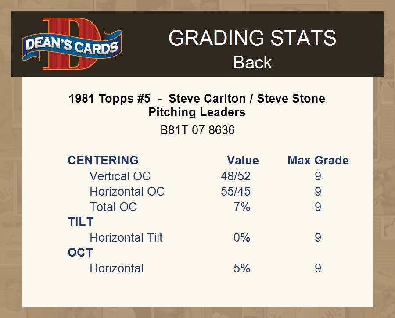Click the TILT section header
Image resolution: width=395 pixels, height=318 pixels.
[81, 222]
